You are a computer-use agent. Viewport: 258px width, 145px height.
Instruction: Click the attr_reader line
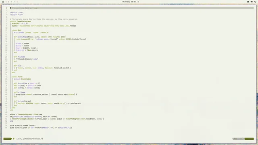[x=31, y=32]
